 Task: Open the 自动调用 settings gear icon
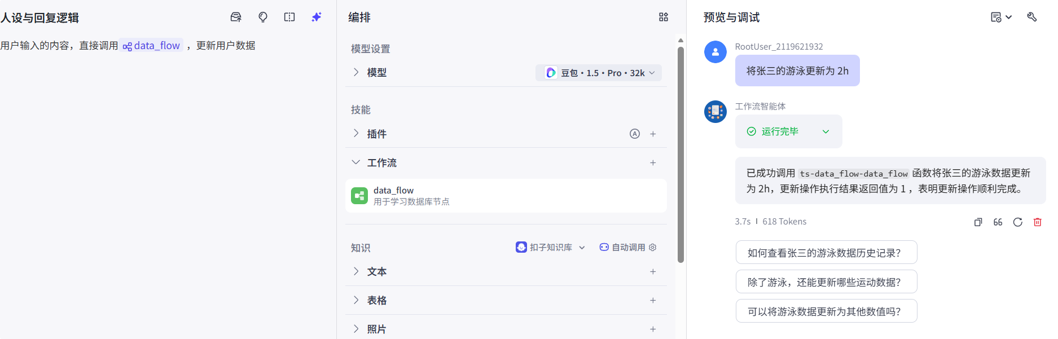click(x=652, y=247)
